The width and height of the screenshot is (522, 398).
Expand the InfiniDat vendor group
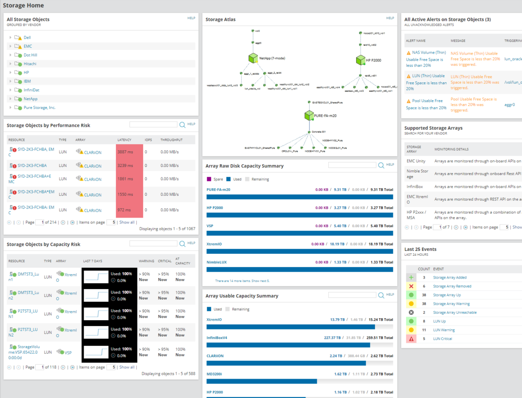tap(10, 90)
